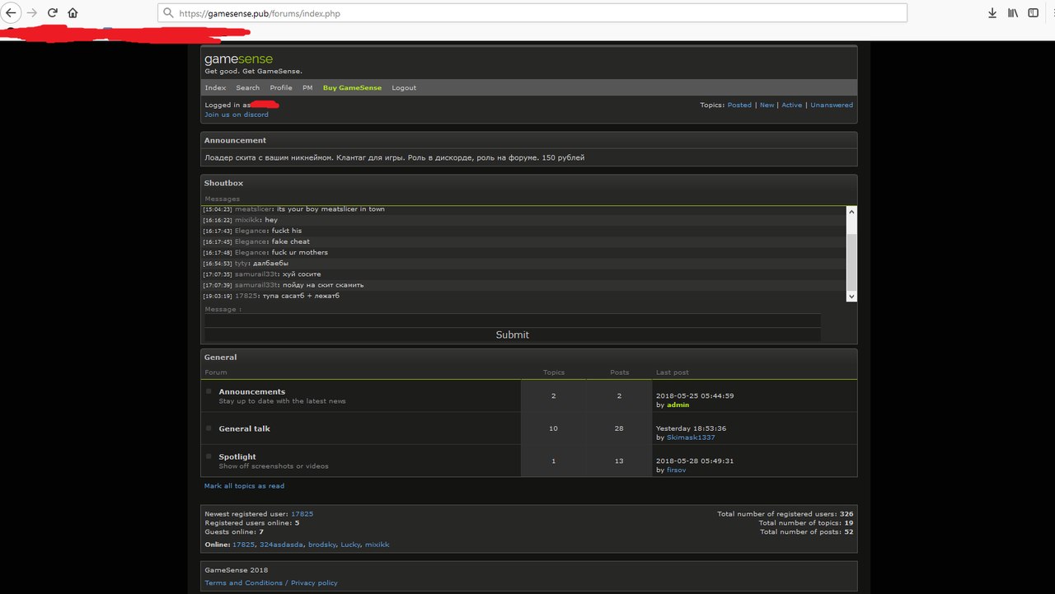Click the Join us on discord link
The height and width of the screenshot is (594, 1055).
(x=237, y=115)
